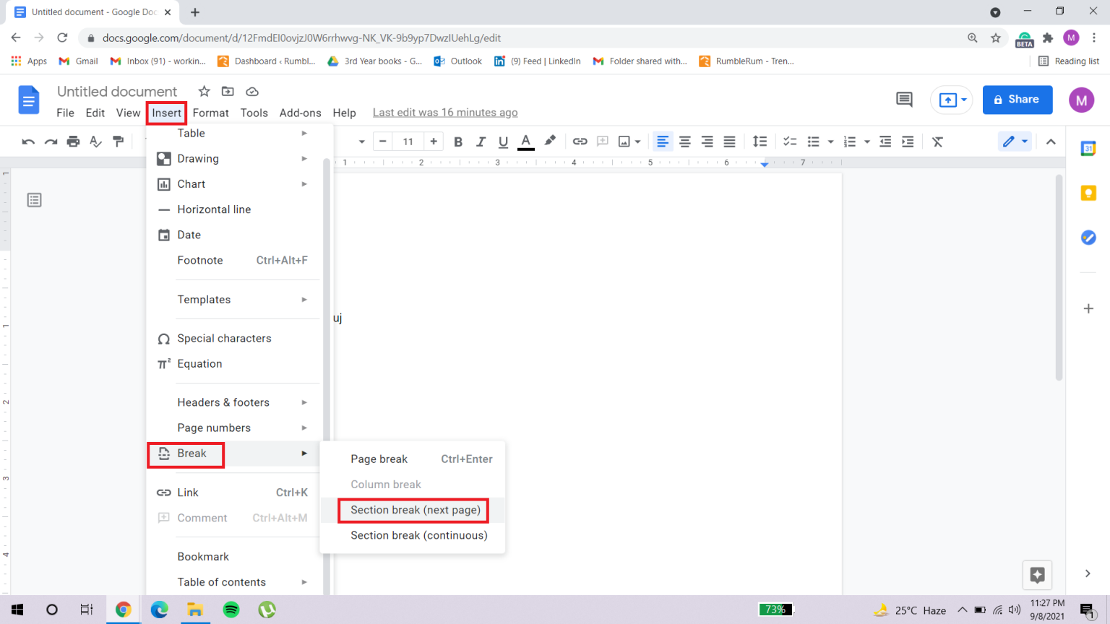Image resolution: width=1110 pixels, height=624 pixels.
Task: Click the clear formatting icon
Action: (x=937, y=141)
